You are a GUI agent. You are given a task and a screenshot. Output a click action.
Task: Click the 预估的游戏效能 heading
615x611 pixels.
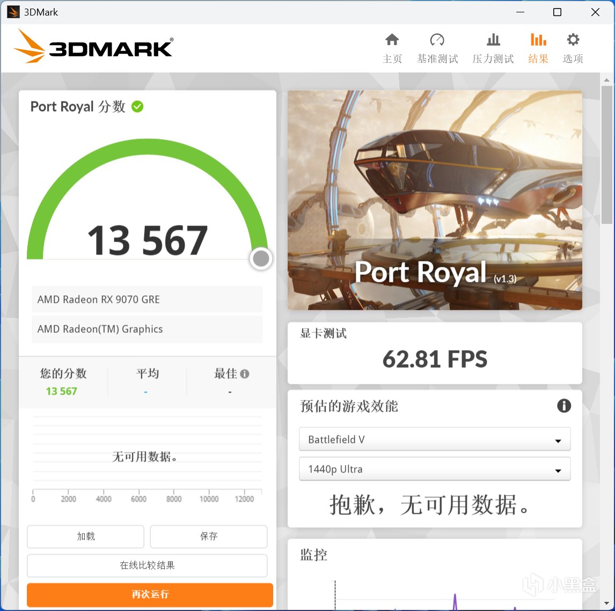(x=349, y=406)
